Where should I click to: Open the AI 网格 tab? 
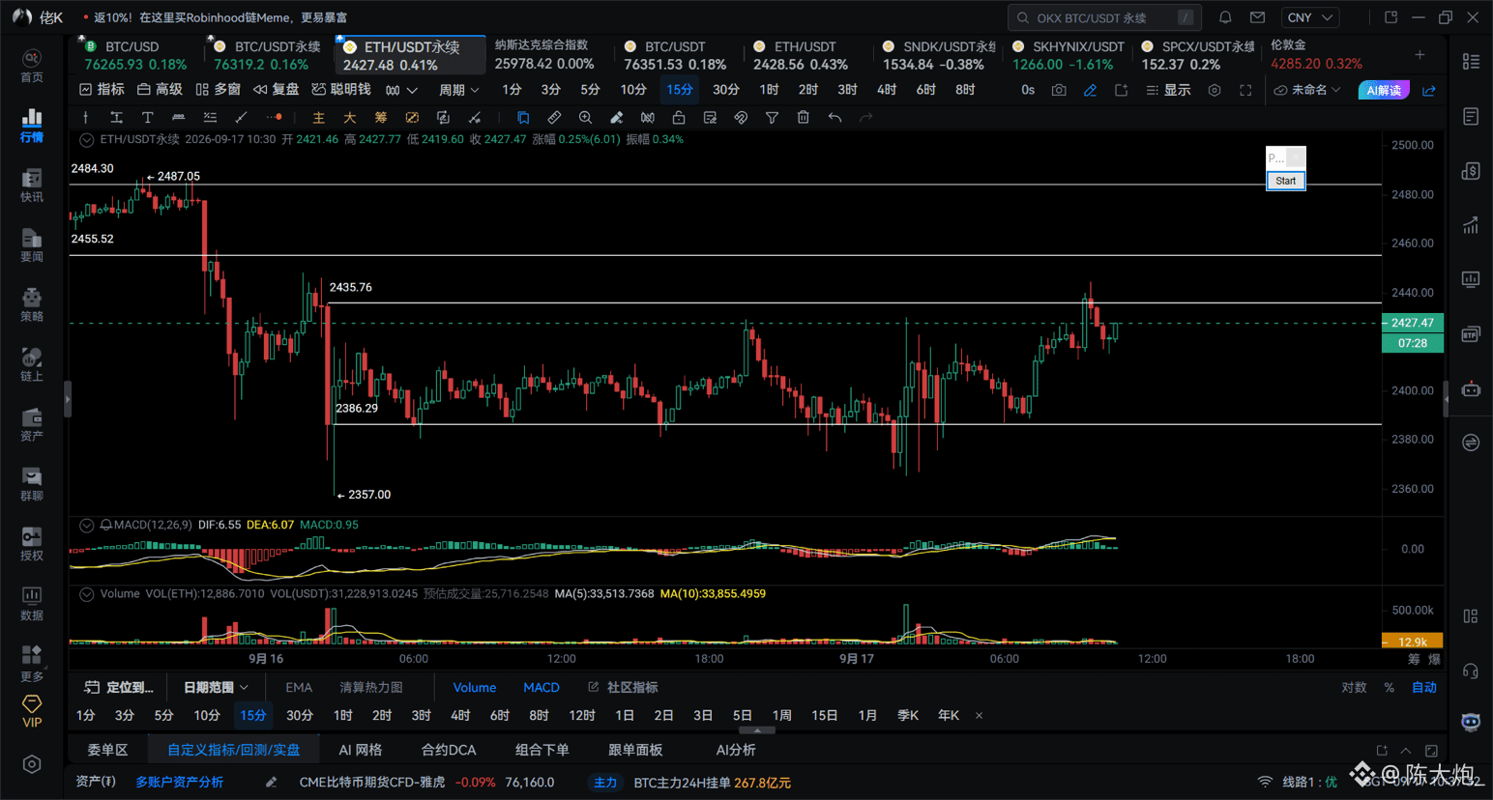(361, 750)
